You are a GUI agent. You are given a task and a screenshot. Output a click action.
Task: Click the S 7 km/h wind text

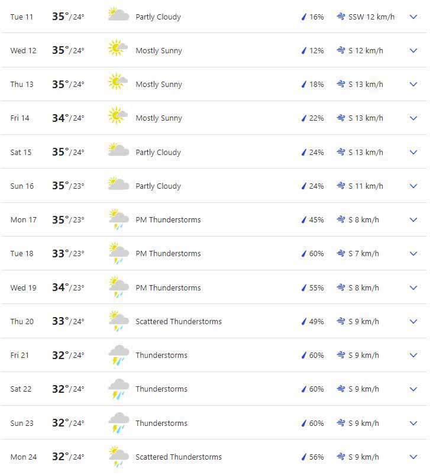(x=363, y=254)
